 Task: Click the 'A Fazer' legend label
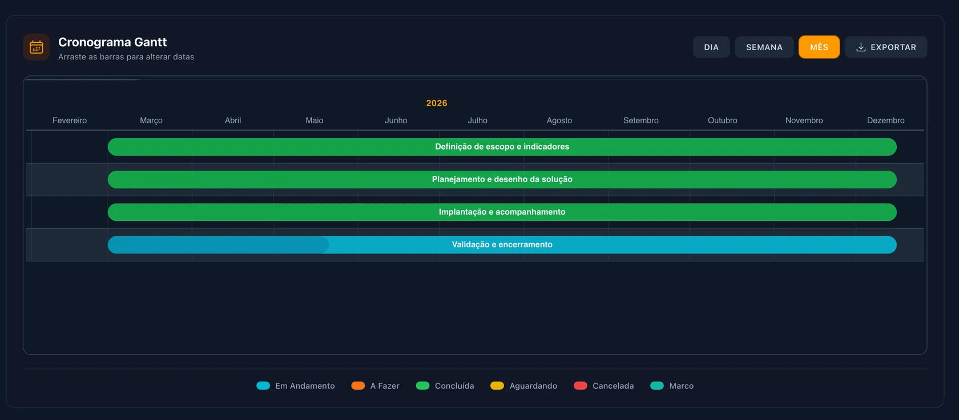pos(385,386)
